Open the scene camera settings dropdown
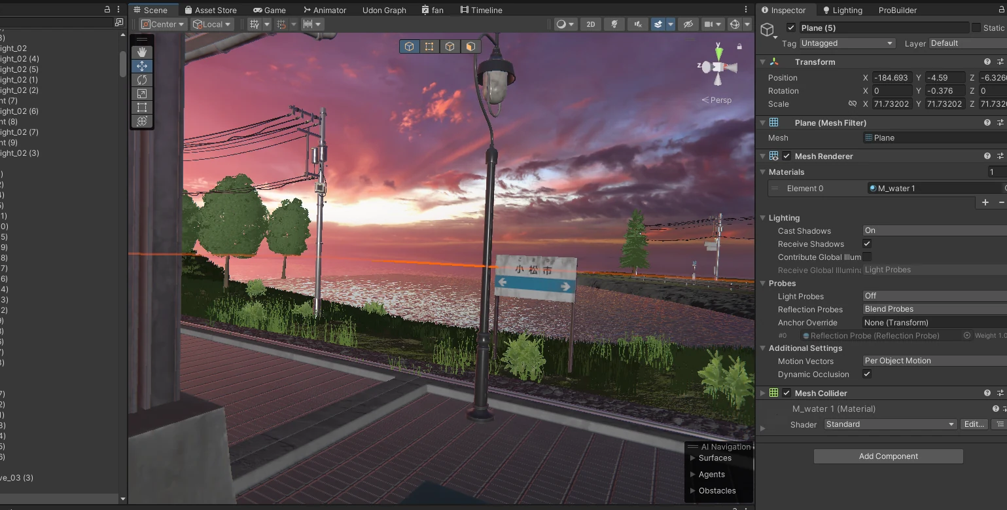The image size is (1007, 510). pyautogui.click(x=712, y=24)
